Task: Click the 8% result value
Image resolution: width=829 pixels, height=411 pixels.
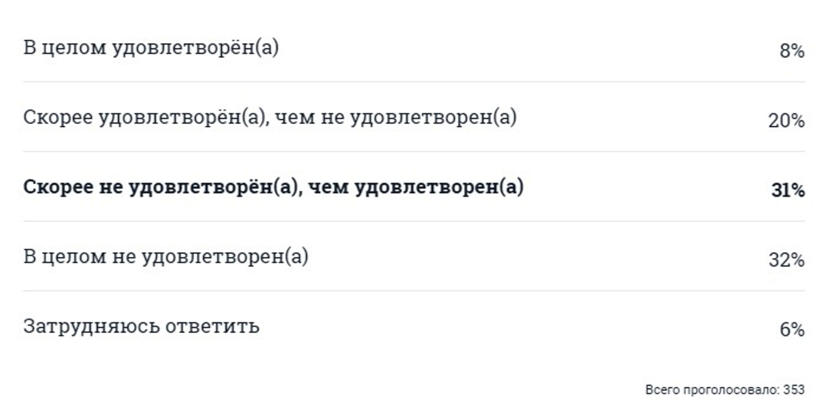Action: [791, 51]
